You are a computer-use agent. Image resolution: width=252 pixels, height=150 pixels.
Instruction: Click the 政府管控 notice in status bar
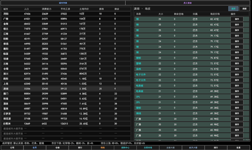23,143
